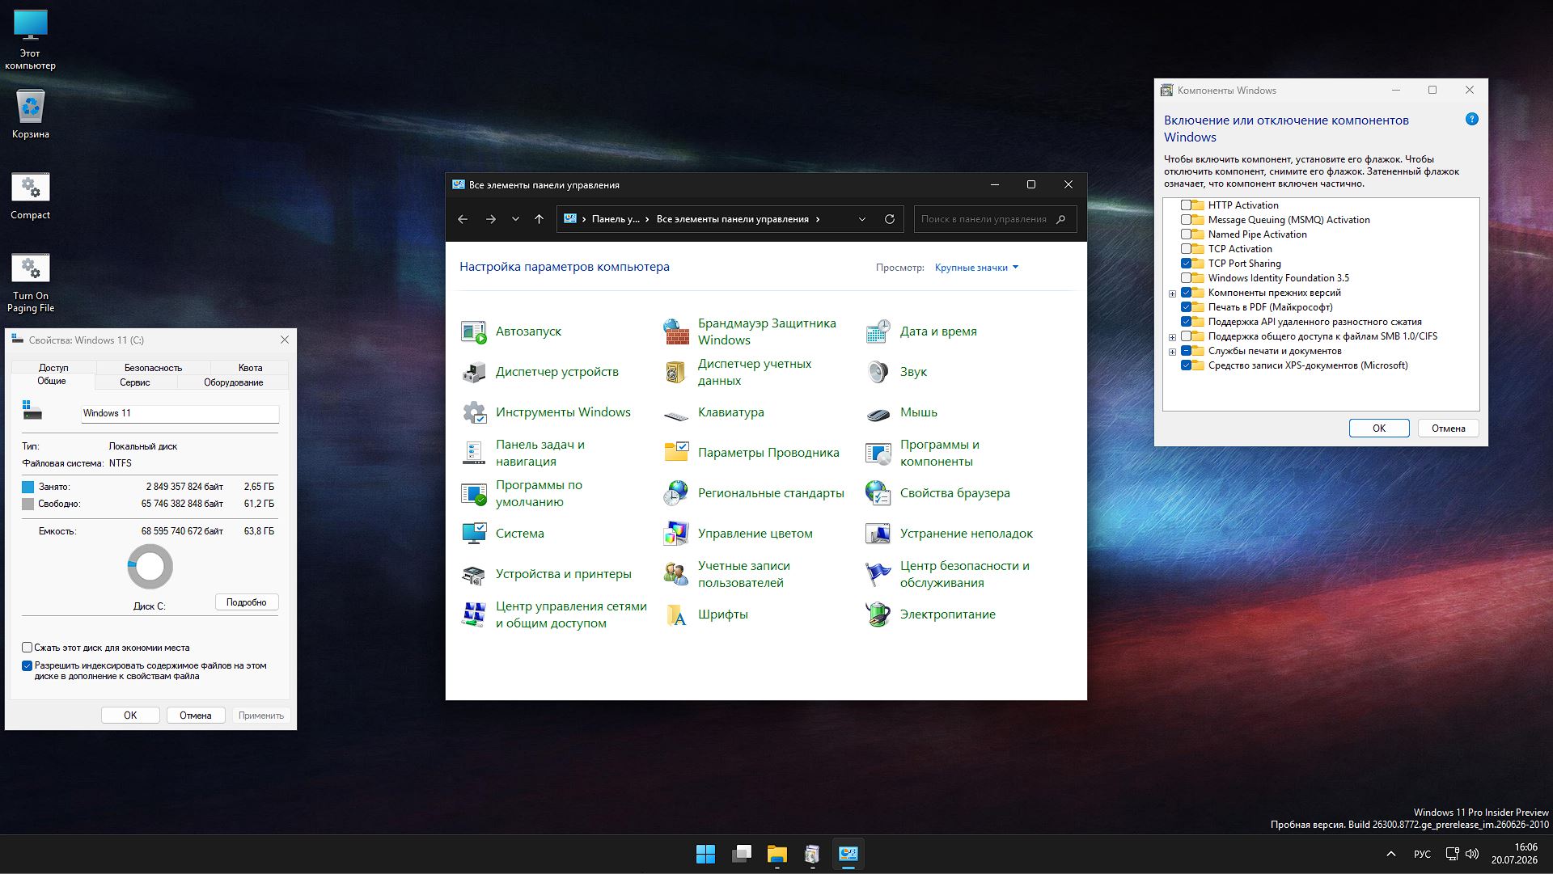Open the Электропитание power icon
The height and width of the screenshot is (874, 1553).
(x=878, y=614)
